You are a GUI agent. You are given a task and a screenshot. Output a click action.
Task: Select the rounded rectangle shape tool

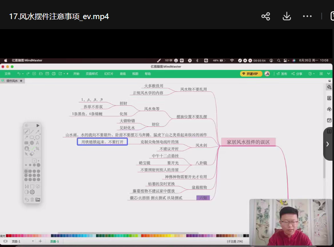click(x=32, y=137)
